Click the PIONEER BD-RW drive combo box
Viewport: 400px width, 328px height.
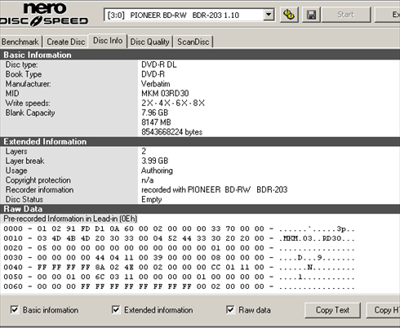pos(189,15)
